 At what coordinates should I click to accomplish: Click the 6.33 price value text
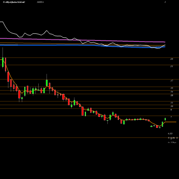(x=170, y=134)
